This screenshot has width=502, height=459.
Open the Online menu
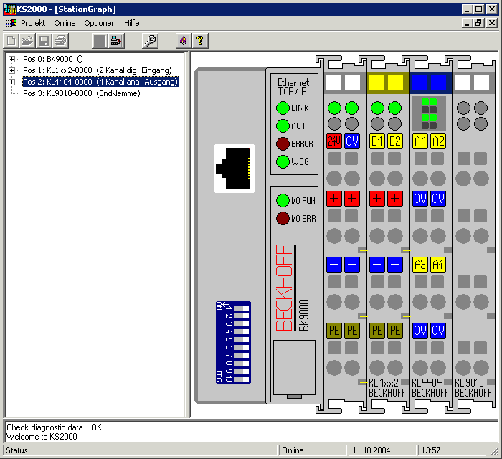coord(65,23)
